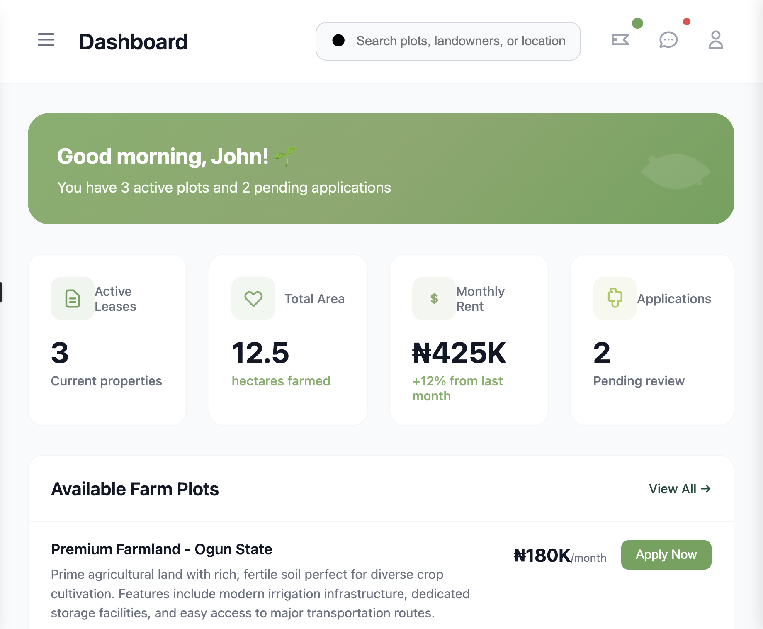763x629 pixels.
Task: Click the Monthly Rent dollar icon
Action: tap(434, 298)
